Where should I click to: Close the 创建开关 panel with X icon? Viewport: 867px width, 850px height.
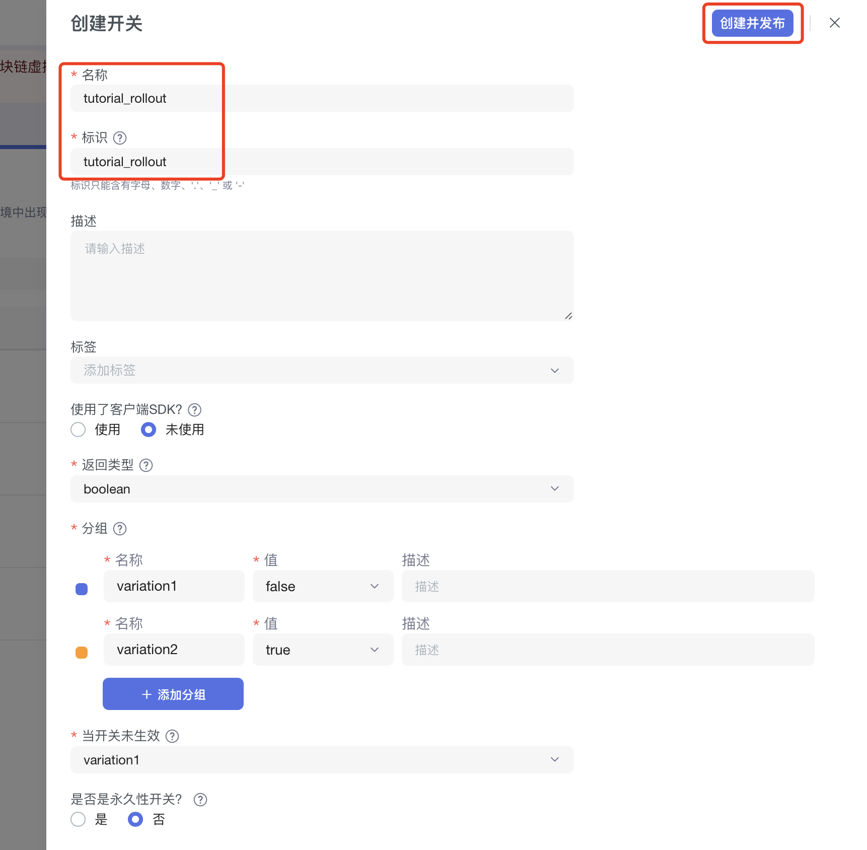point(834,23)
